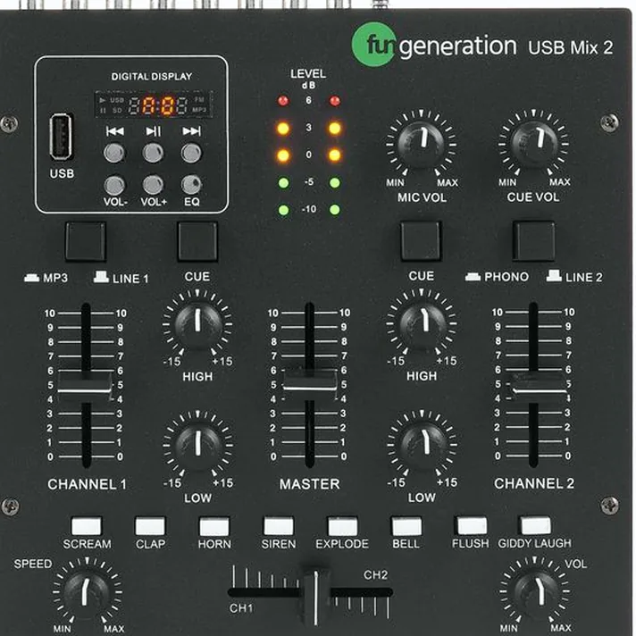The height and width of the screenshot is (636, 636).
Task: Click the CHANNEL 1 fader handle
Action: pos(84,386)
